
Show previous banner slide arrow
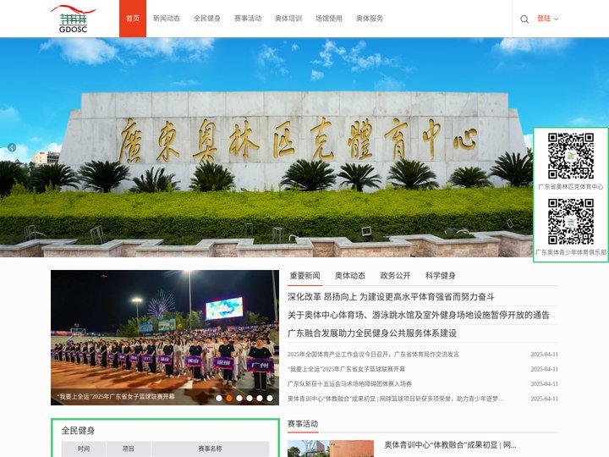click(12, 147)
